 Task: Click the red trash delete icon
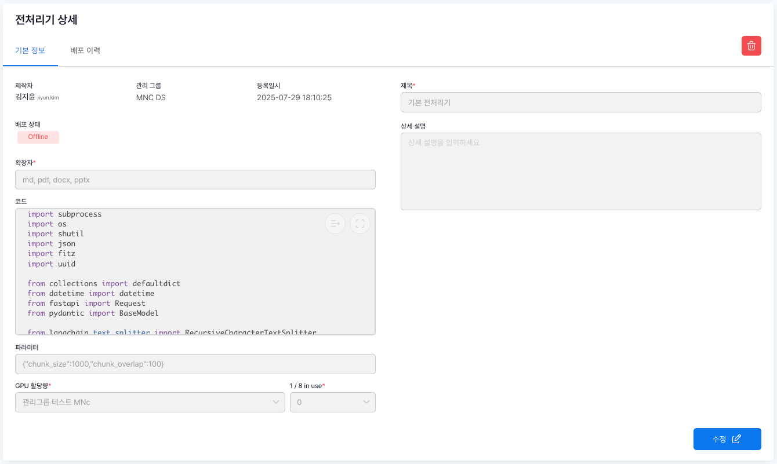751,46
